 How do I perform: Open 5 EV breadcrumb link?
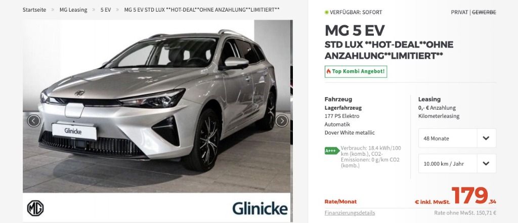106,10
